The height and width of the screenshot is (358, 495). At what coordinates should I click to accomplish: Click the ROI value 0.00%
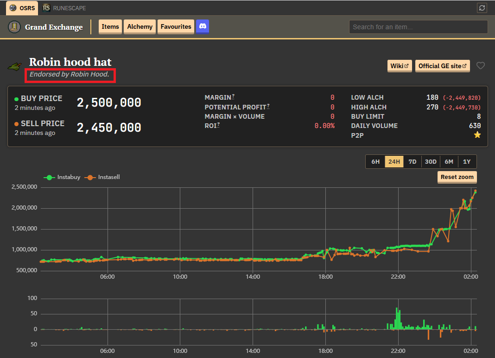point(324,126)
